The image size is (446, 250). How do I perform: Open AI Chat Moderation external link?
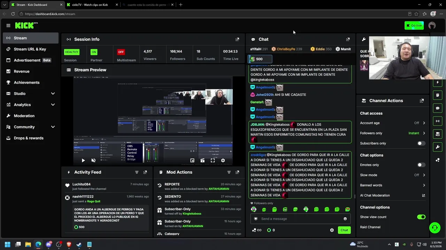coord(424,195)
